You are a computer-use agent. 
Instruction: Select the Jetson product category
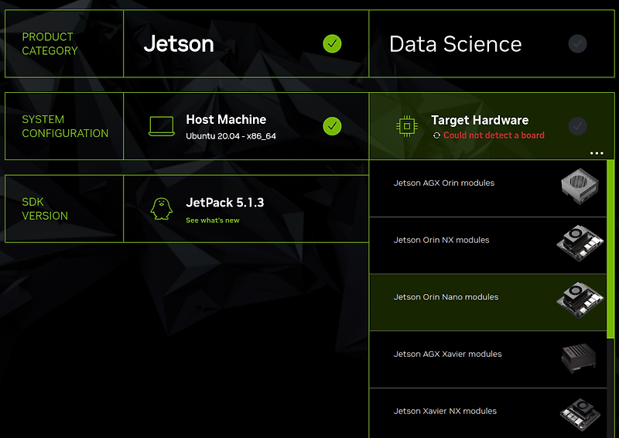coord(246,44)
